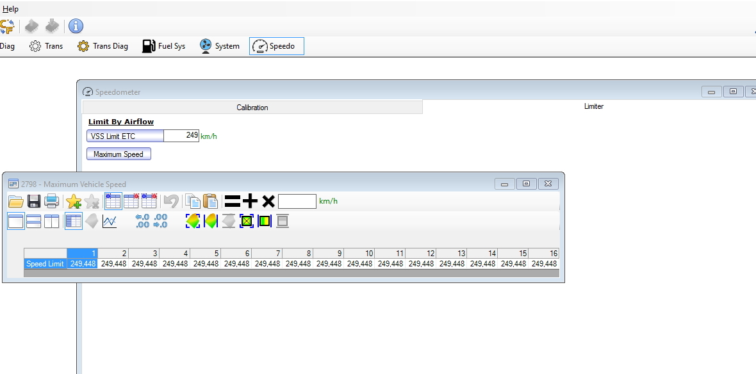Click the paste clipboard icon
The width and height of the screenshot is (756, 374).
click(x=210, y=201)
